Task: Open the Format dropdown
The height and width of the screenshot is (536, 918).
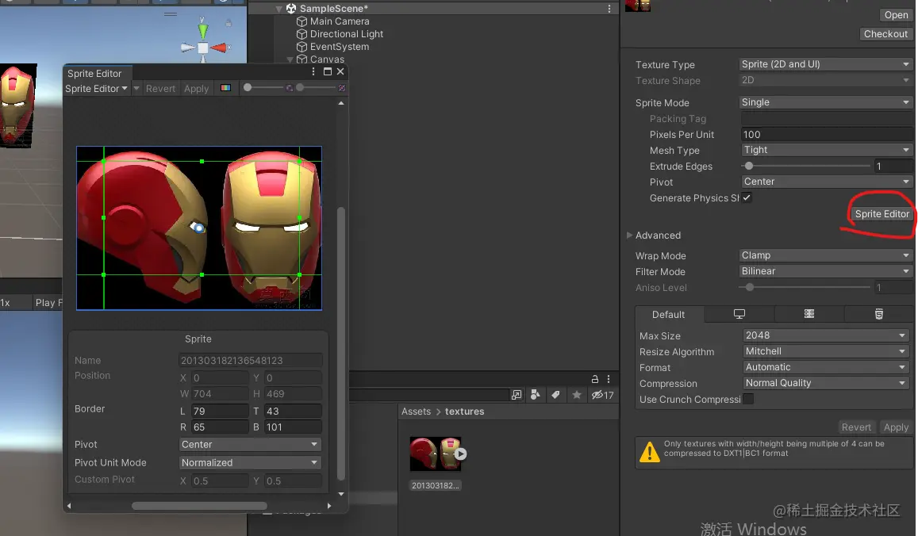Action: tap(825, 367)
